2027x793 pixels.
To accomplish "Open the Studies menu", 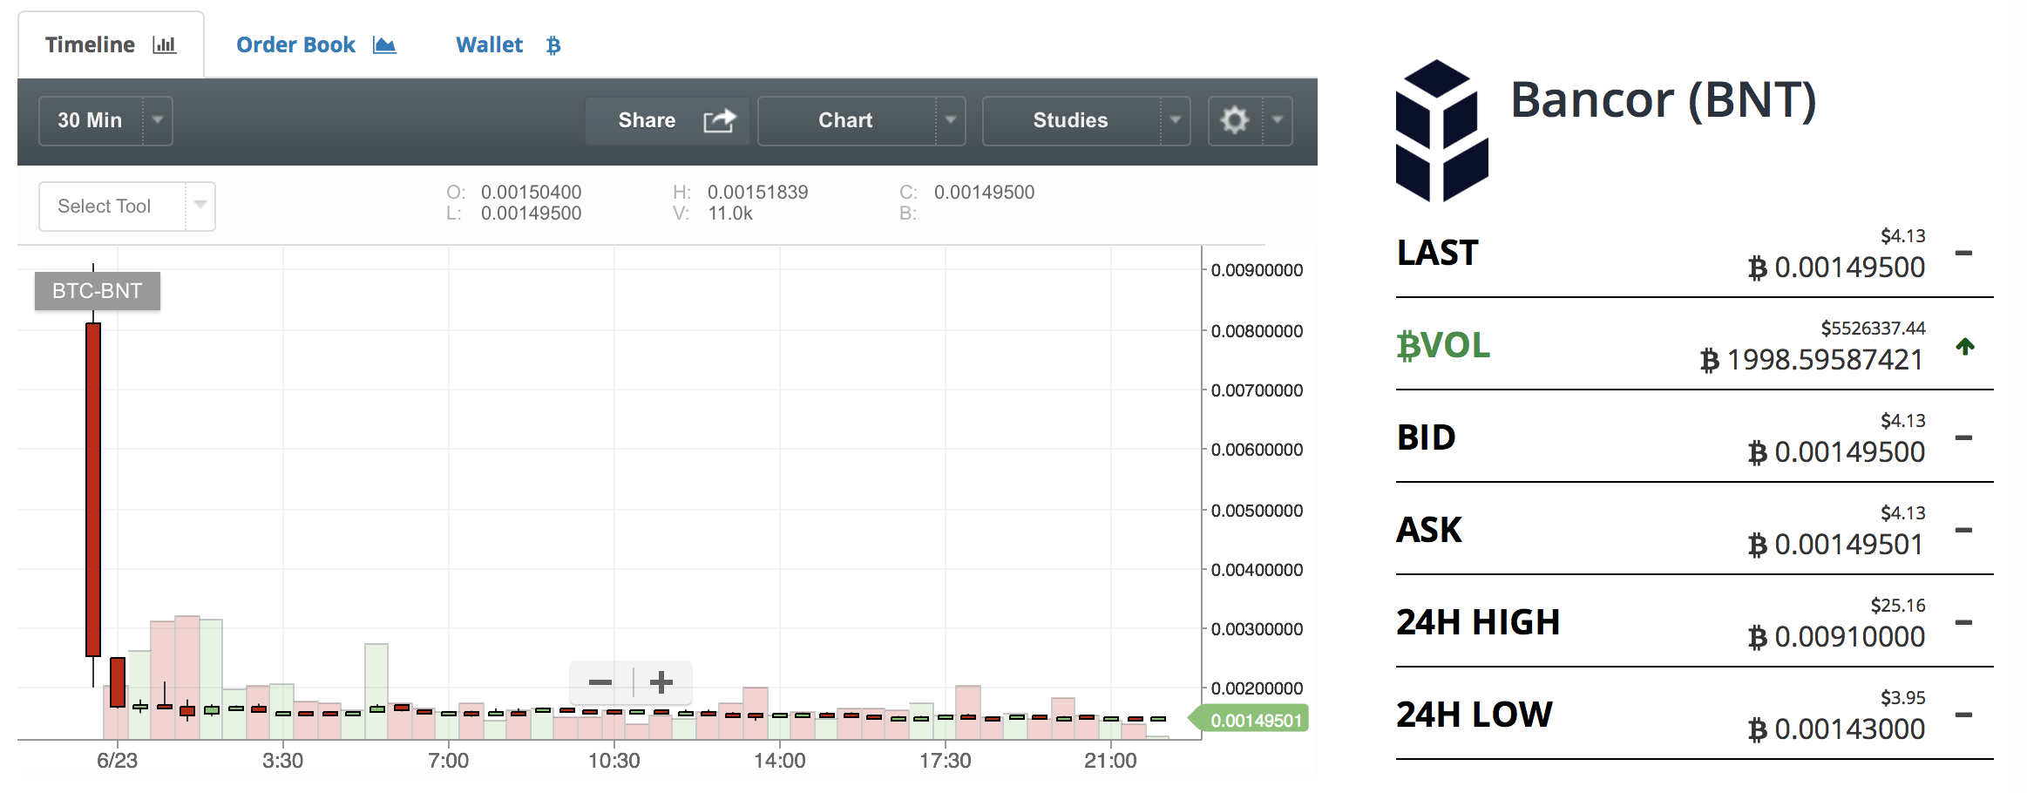I will pyautogui.click(x=1087, y=120).
